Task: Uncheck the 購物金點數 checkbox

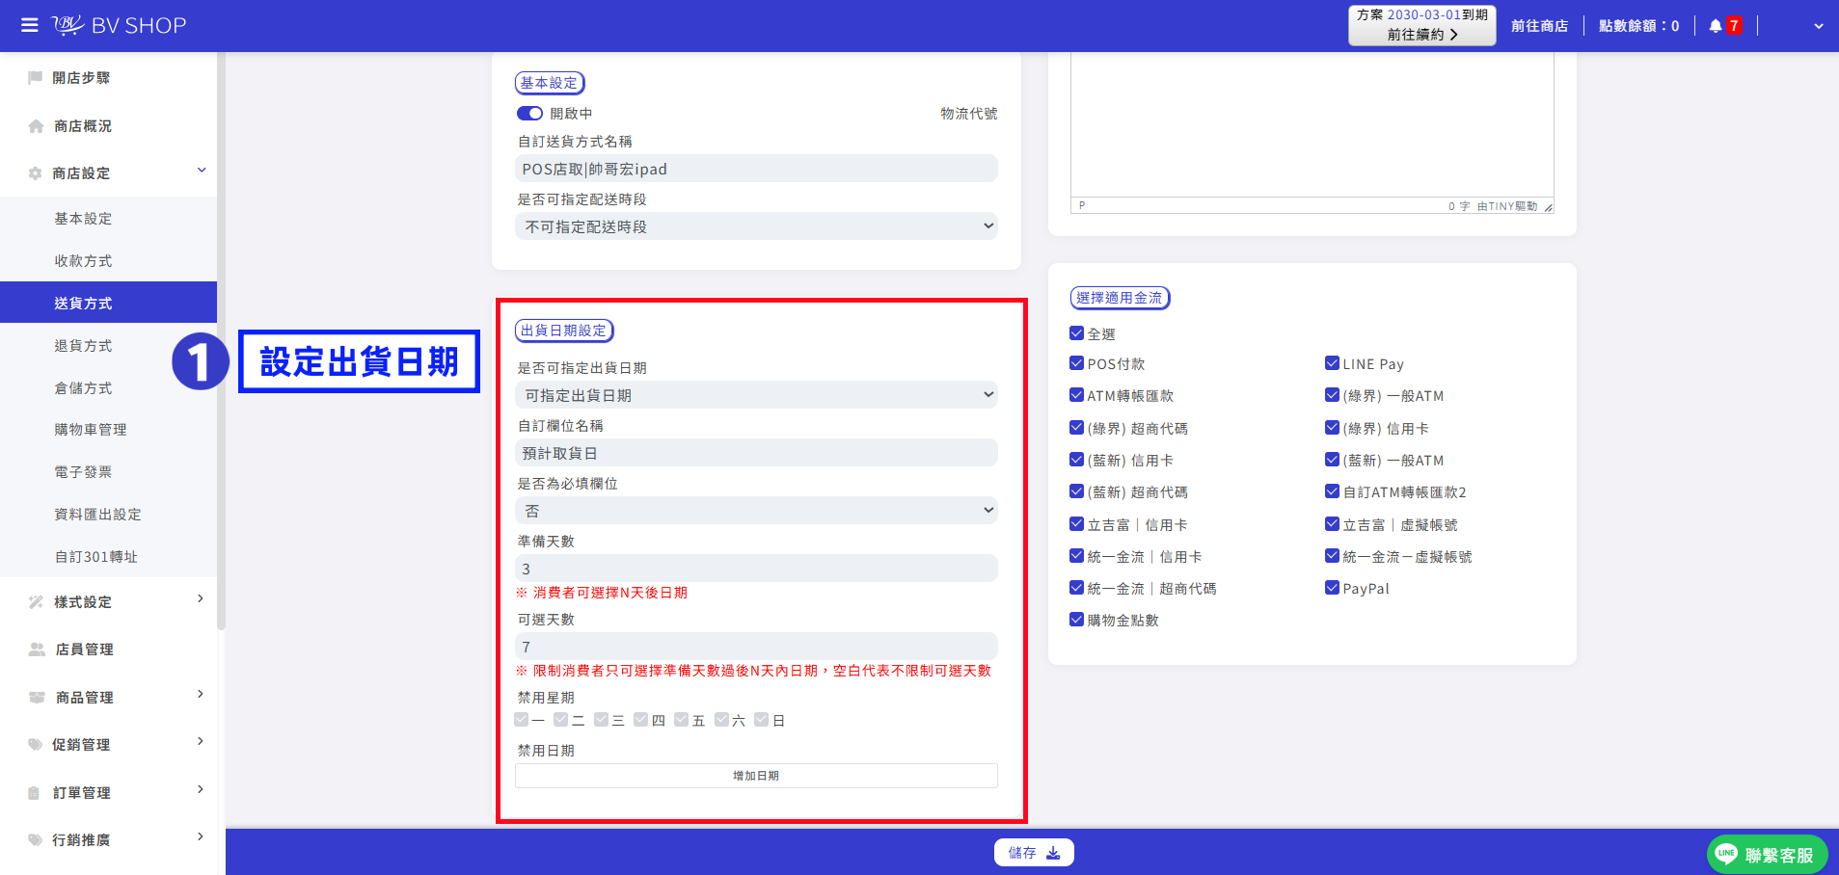Action: coord(1076,620)
